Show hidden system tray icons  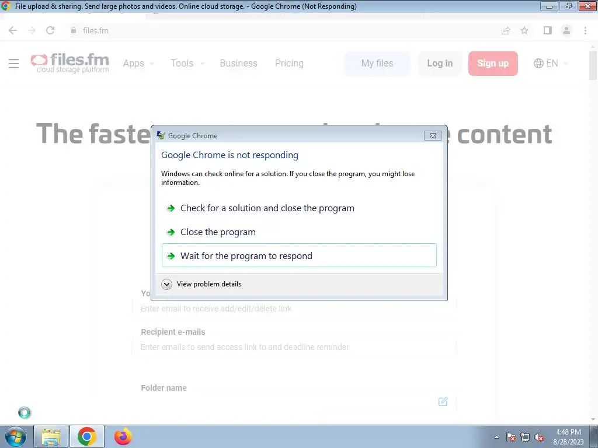click(496, 437)
